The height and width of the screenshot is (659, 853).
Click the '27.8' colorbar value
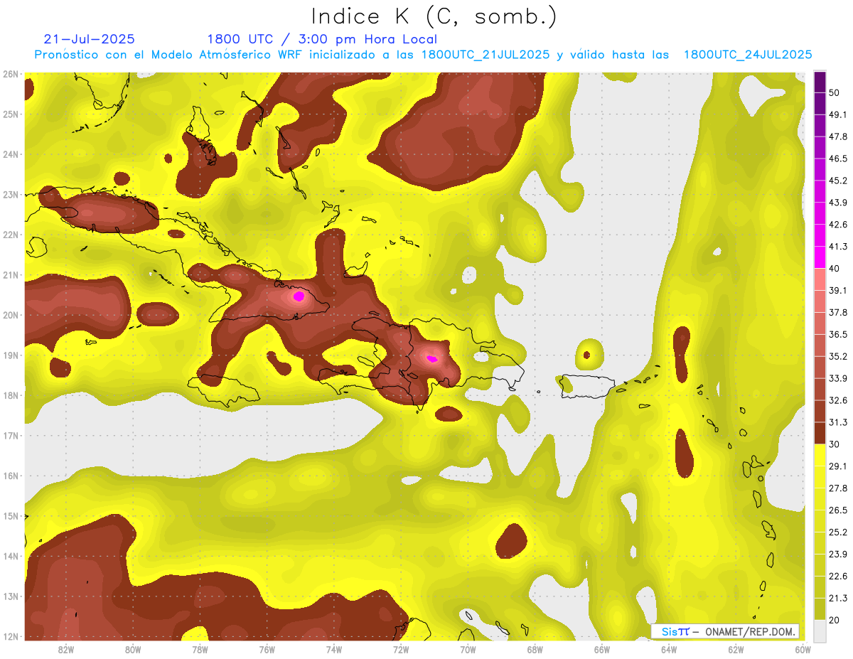(x=837, y=488)
